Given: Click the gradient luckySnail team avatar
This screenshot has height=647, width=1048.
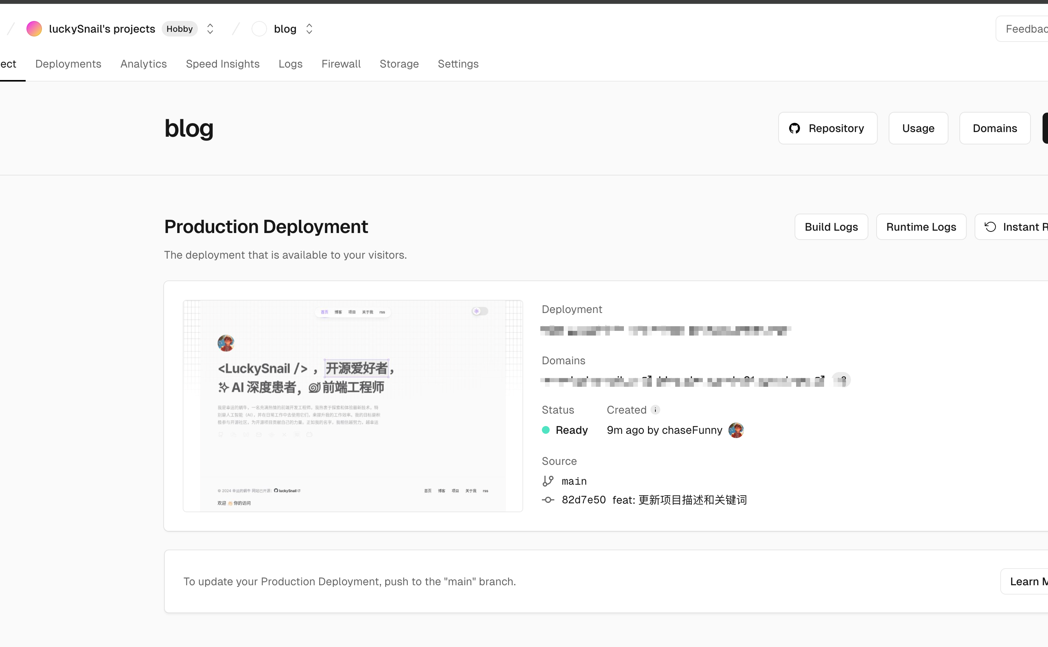Looking at the screenshot, I should coord(34,29).
